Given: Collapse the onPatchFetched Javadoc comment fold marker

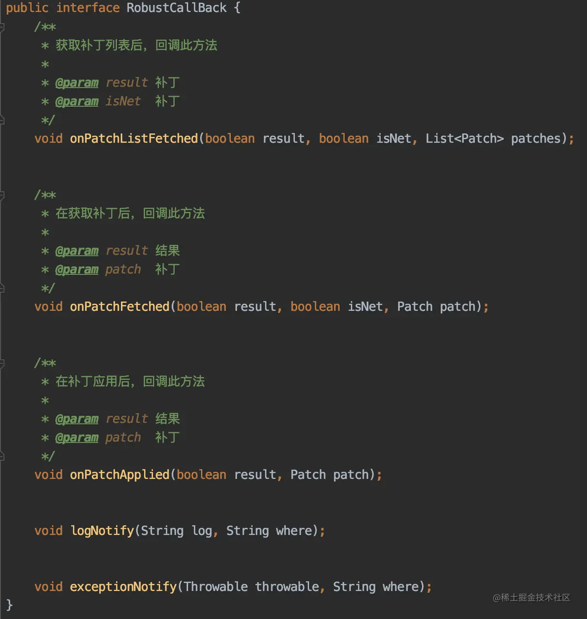Looking at the screenshot, I should pyautogui.click(x=2, y=195).
